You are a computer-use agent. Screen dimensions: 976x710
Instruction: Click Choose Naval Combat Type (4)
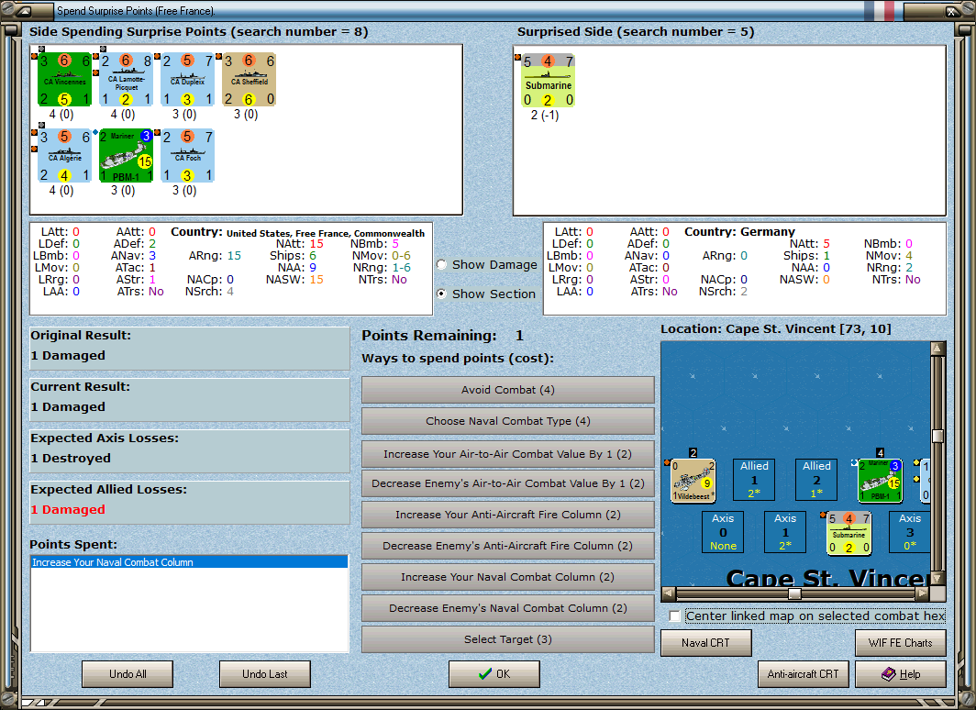(x=508, y=421)
